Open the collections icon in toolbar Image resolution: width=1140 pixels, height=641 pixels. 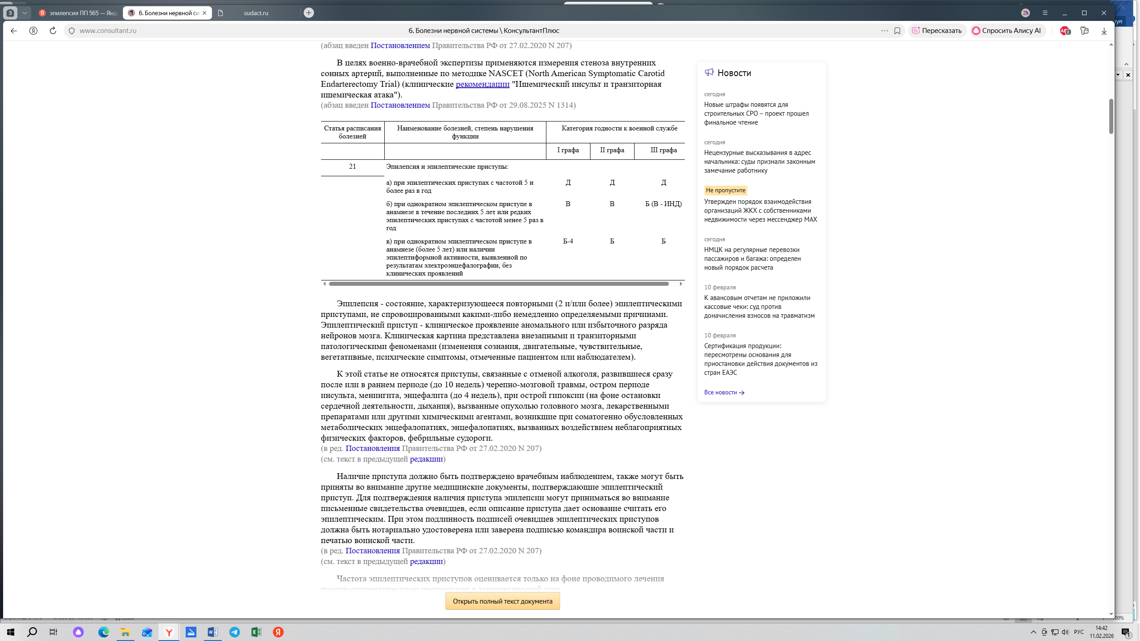(1084, 31)
